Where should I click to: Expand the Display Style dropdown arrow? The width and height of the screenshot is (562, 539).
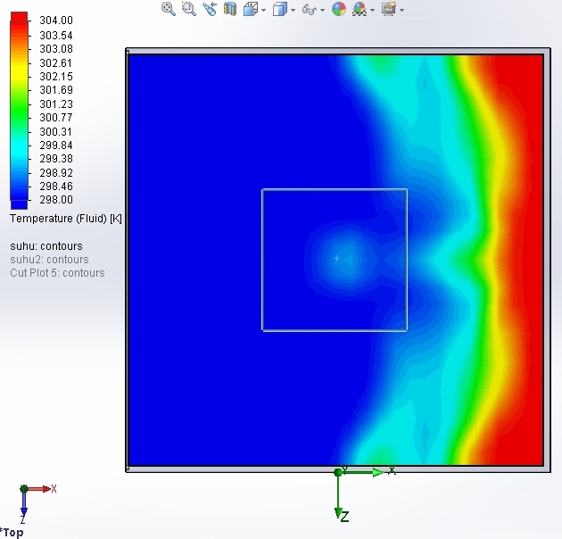(x=293, y=10)
